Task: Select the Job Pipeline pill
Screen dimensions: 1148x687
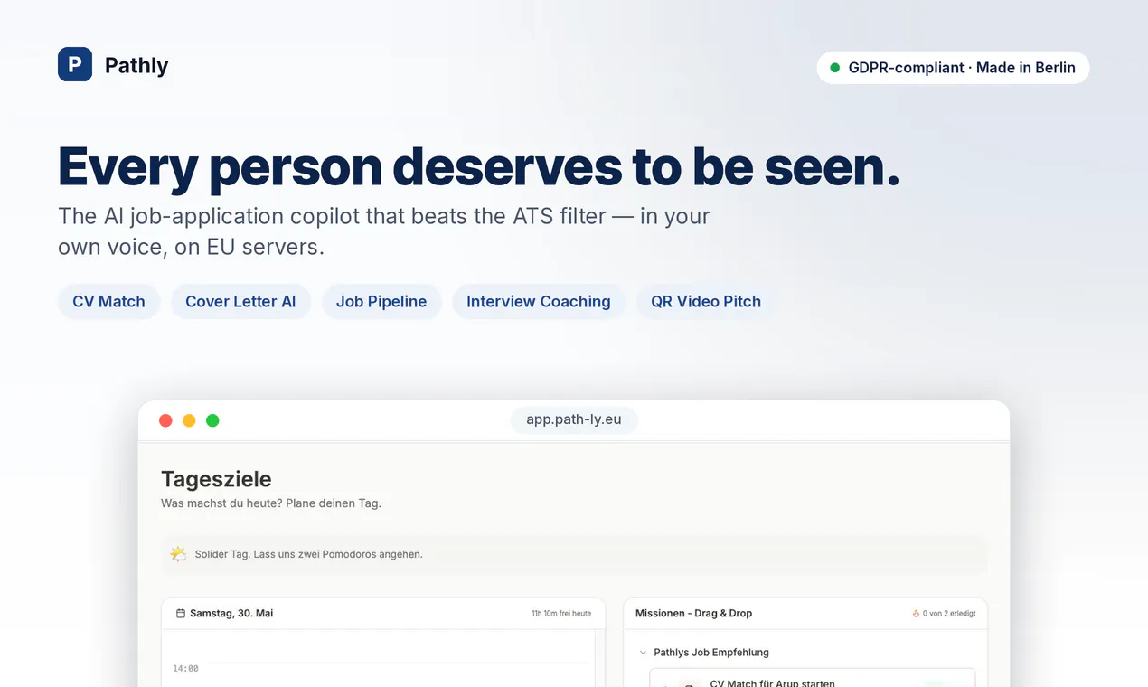Action: [x=381, y=302]
